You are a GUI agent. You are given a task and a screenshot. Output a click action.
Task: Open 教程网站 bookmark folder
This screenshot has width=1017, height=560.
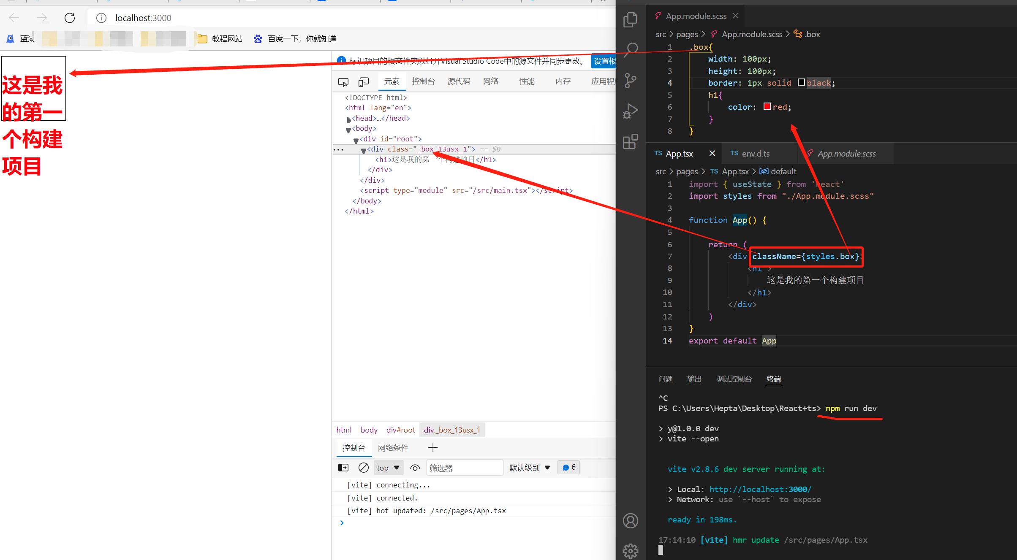[x=220, y=39]
